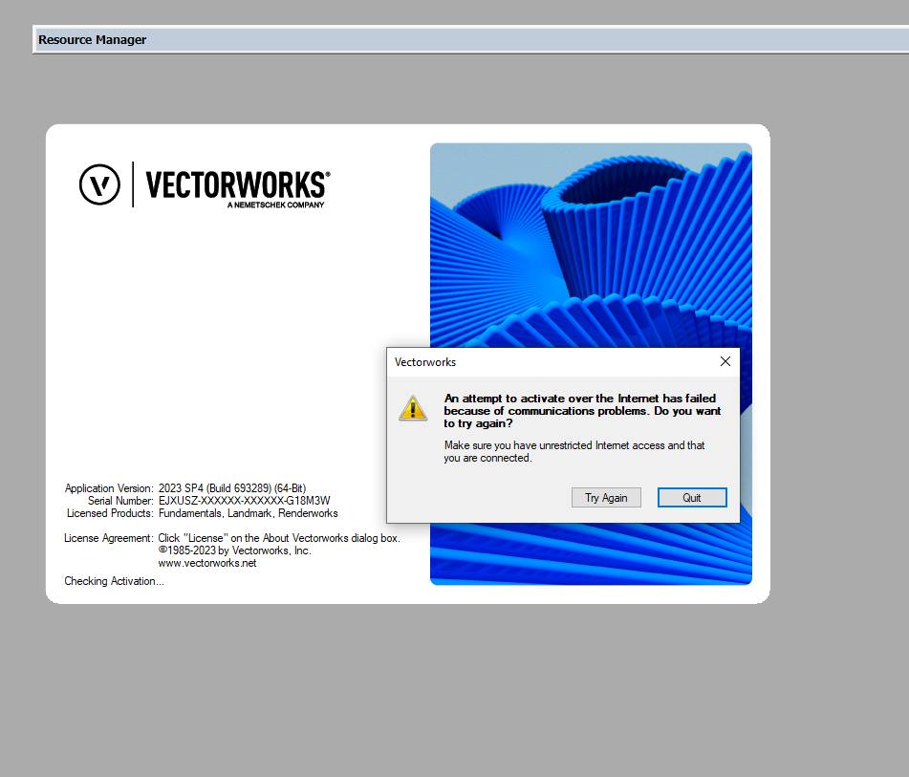This screenshot has width=909, height=777.
Task: Click the warning triangle icon
Action: [413, 408]
